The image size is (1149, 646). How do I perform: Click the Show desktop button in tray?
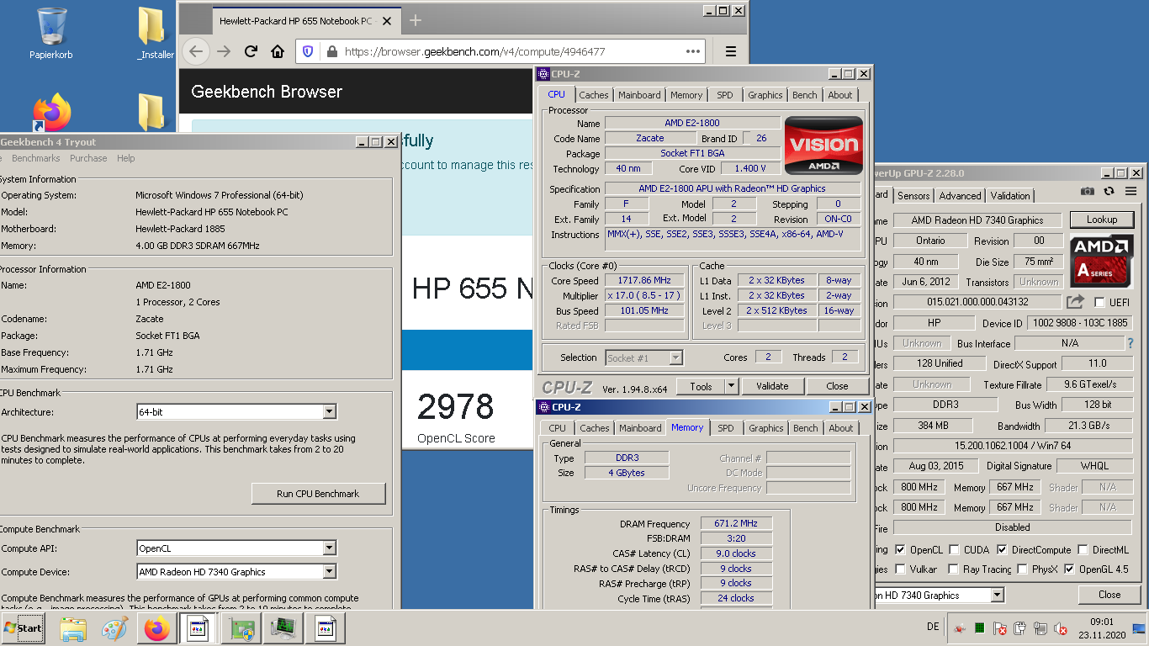(1139, 628)
